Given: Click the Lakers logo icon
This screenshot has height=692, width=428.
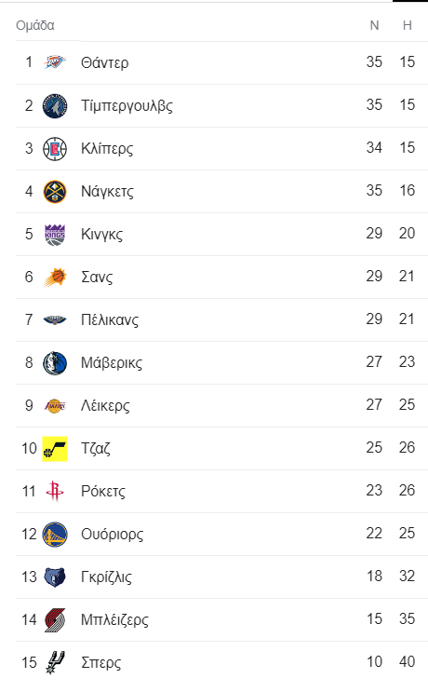Looking at the screenshot, I should pyautogui.click(x=55, y=405).
